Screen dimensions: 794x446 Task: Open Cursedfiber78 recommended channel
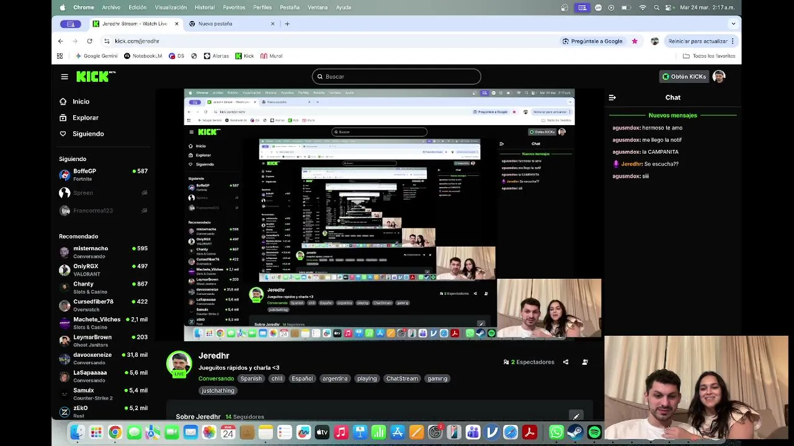tap(103, 305)
